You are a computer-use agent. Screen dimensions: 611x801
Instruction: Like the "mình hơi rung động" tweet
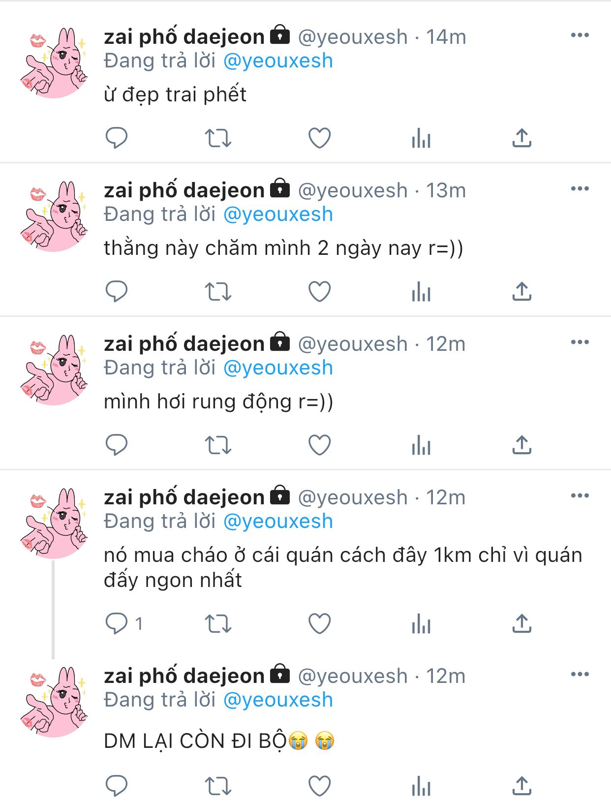point(319,445)
